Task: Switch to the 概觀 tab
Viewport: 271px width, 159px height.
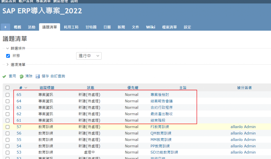Action: pos(17,27)
